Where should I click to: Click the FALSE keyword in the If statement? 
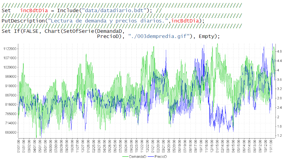click(x=31, y=31)
